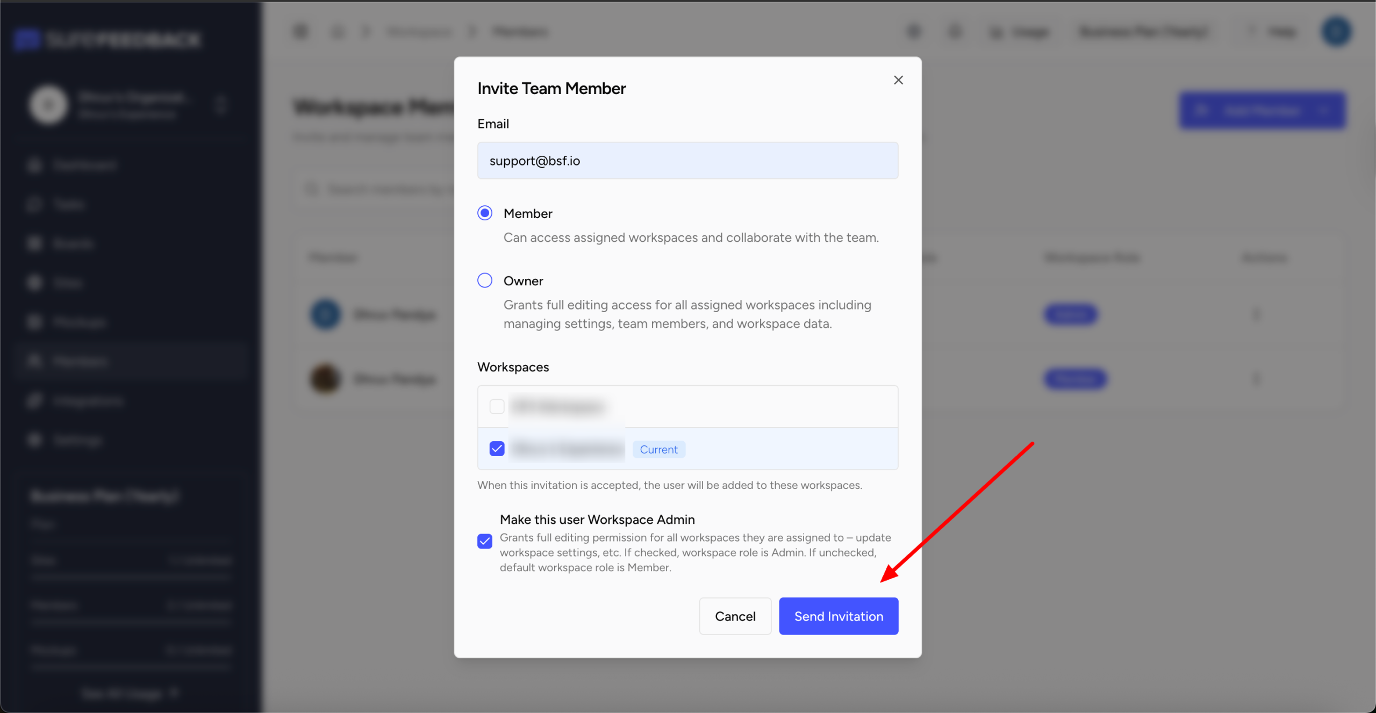Viewport: 1376px width, 713px height.
Task: Cancel the invitation dialog
Action: 735,616
